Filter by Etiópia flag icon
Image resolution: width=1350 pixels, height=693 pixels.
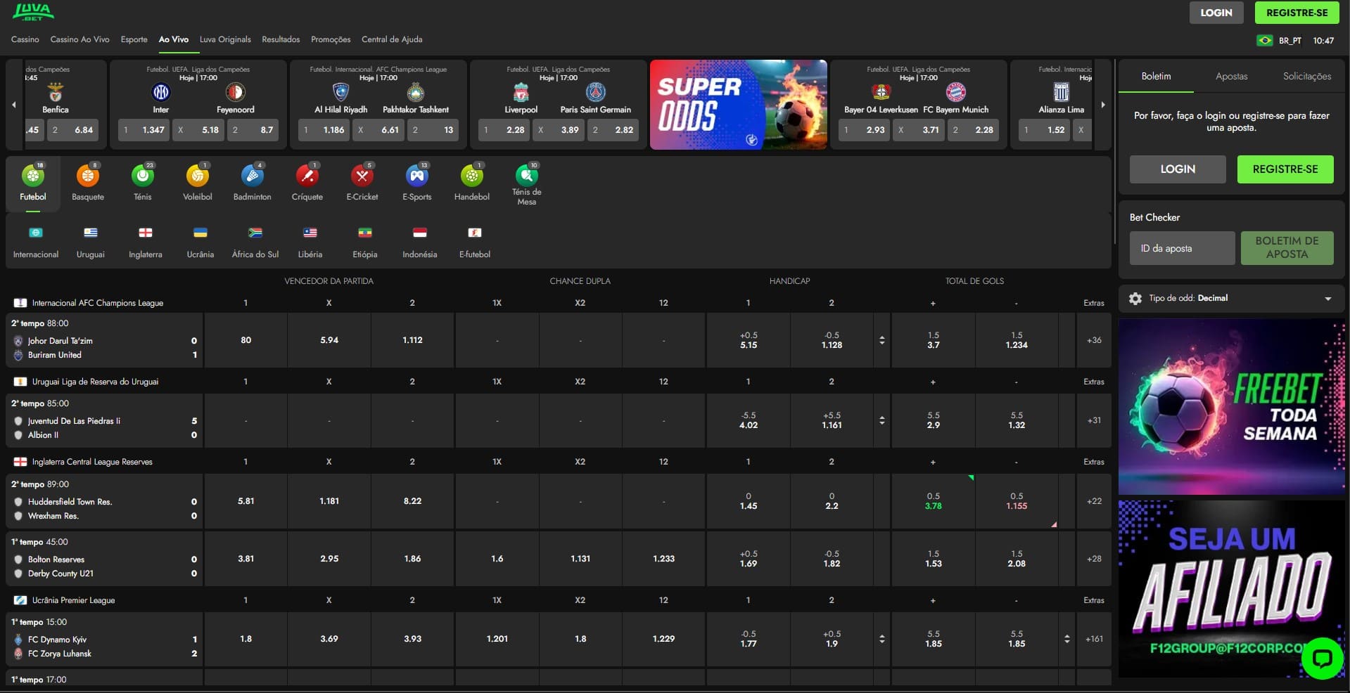pos(365,233)
